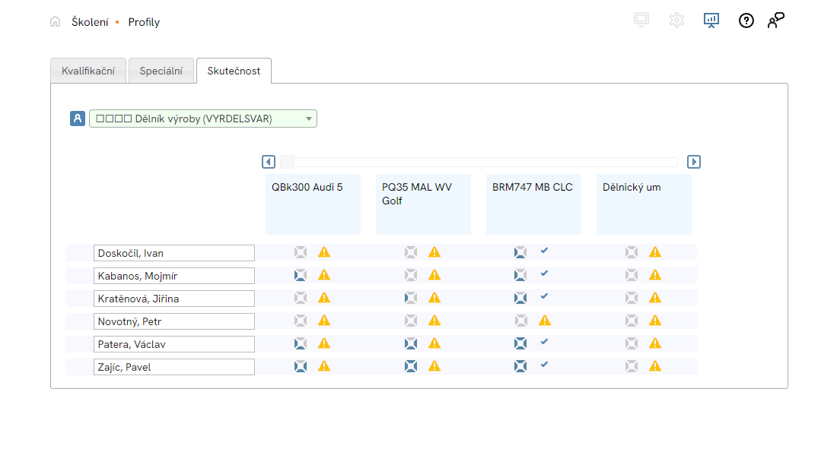
Task: Open the Dělník výroby profile dropdown
Action: click(203, 119)
